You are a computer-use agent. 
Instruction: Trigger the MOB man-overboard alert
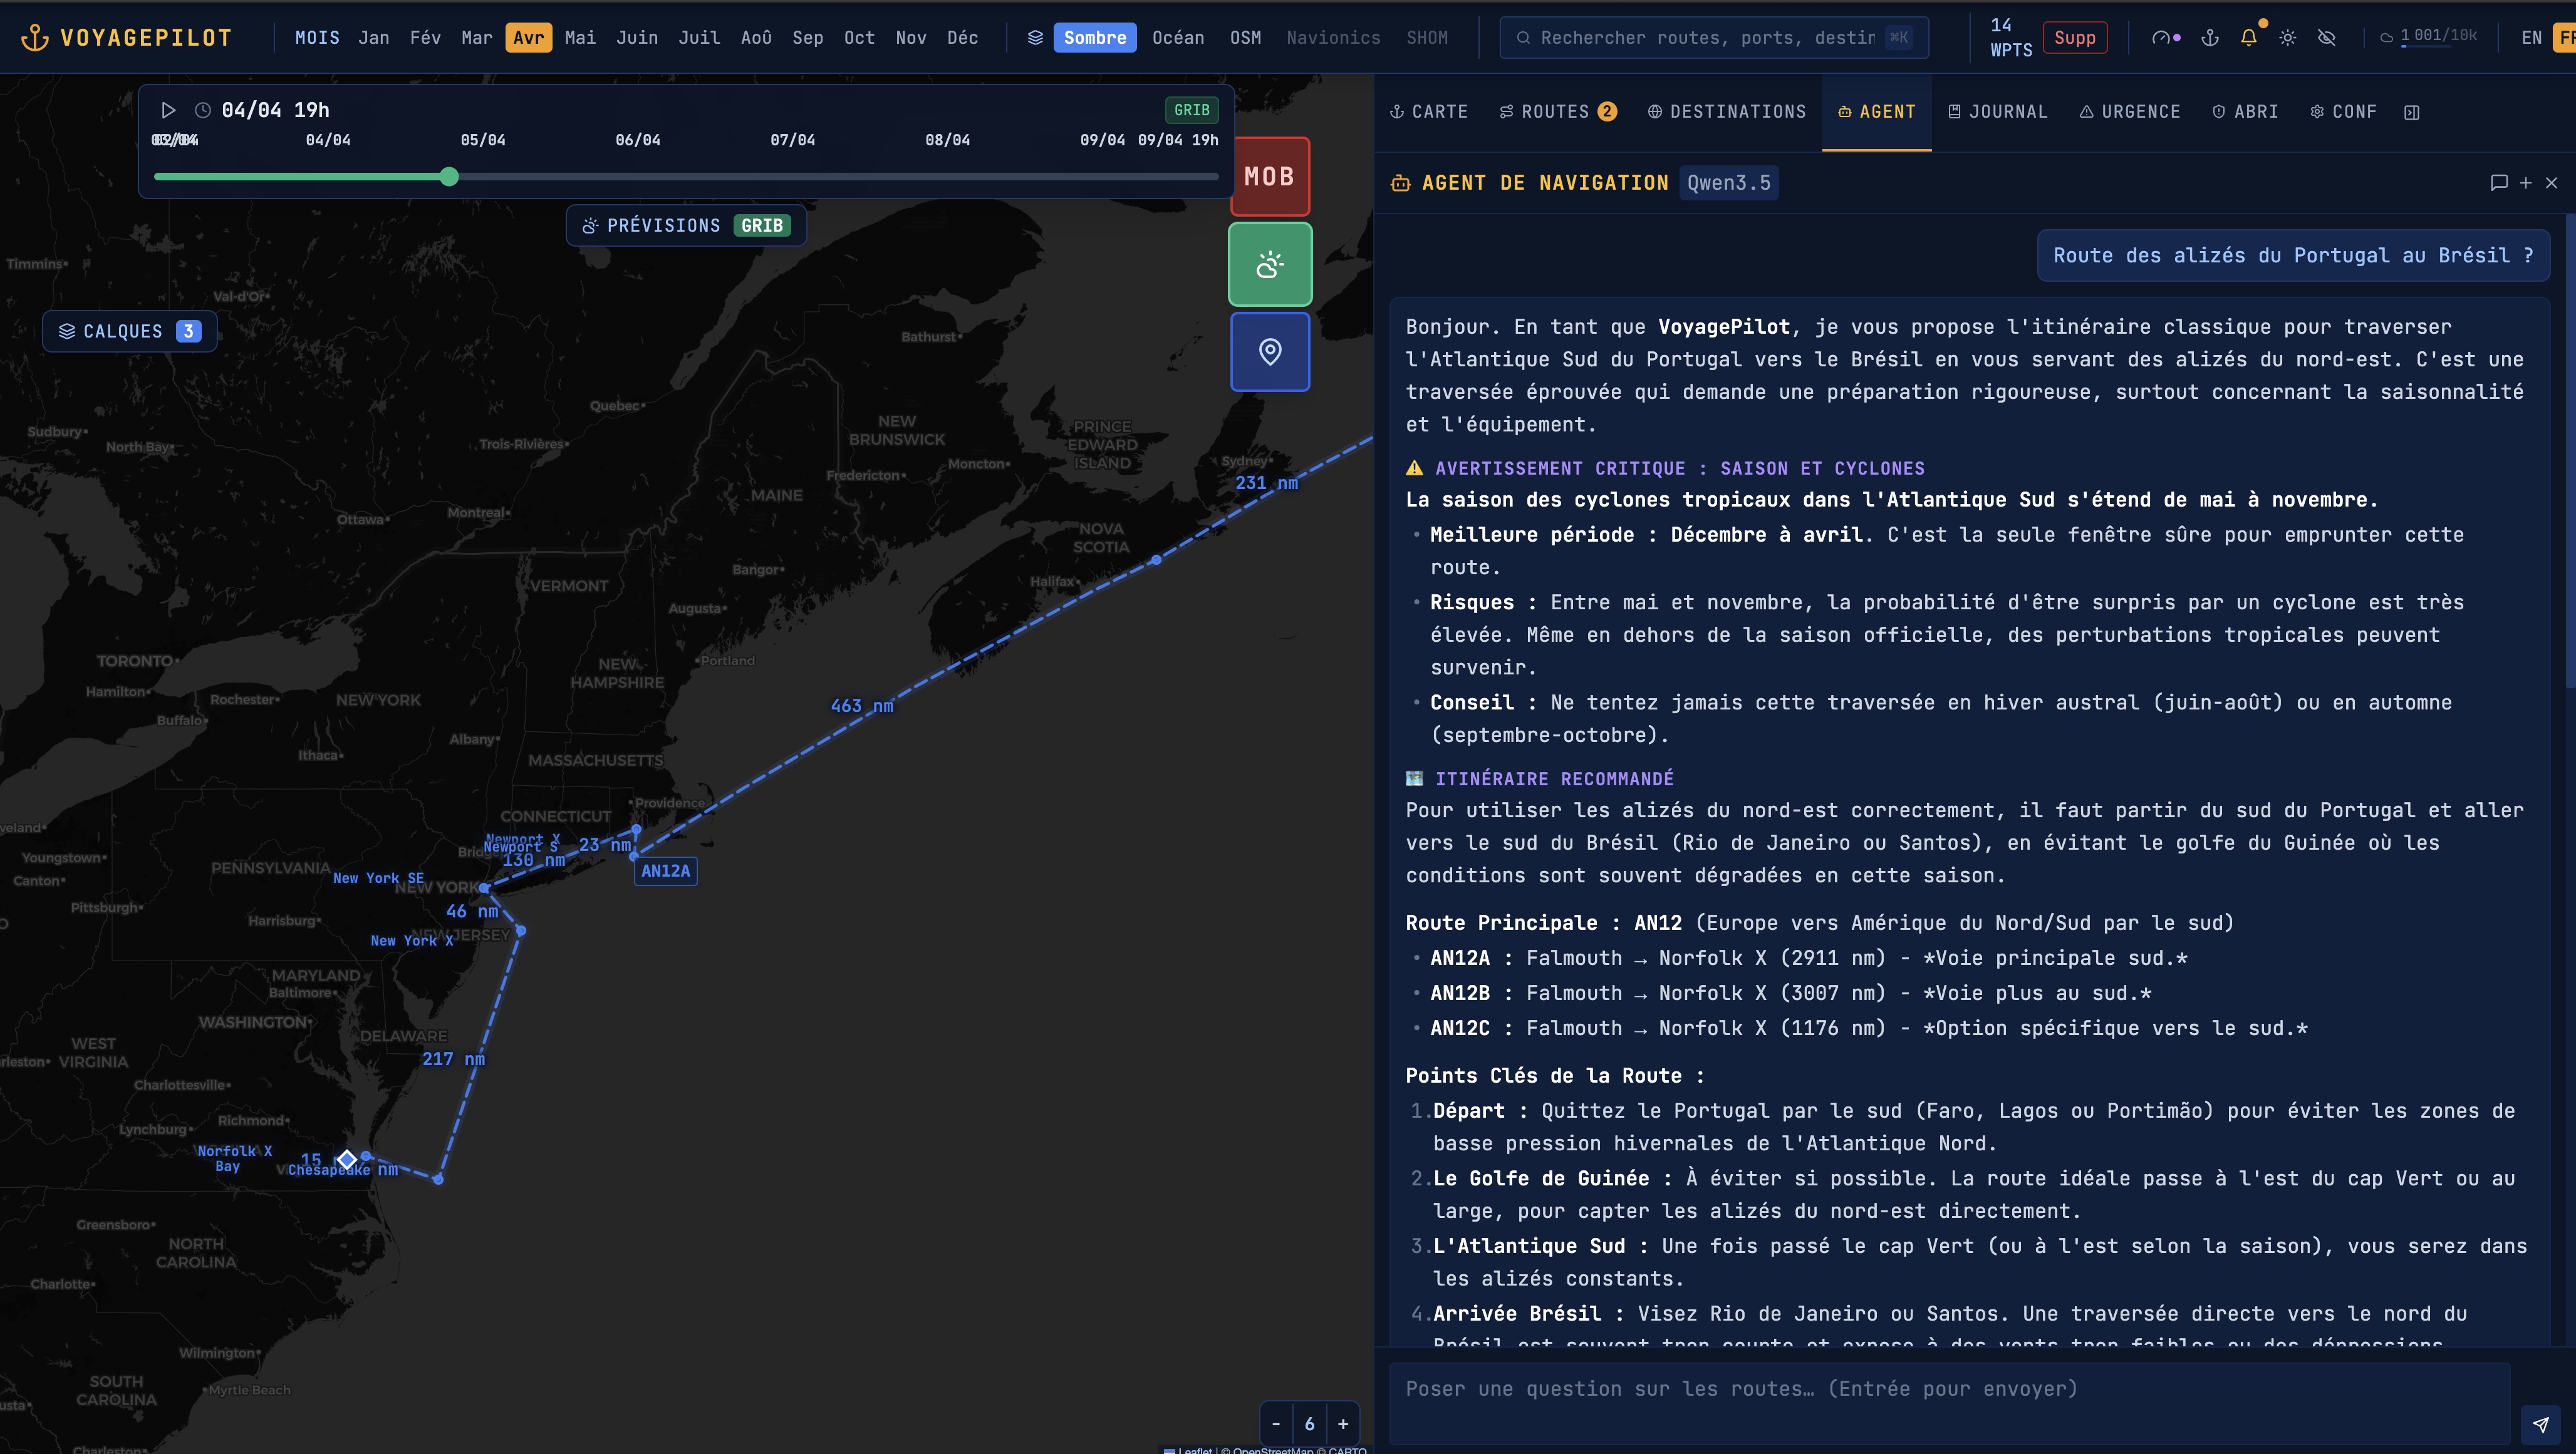[x=1269, y=176]
